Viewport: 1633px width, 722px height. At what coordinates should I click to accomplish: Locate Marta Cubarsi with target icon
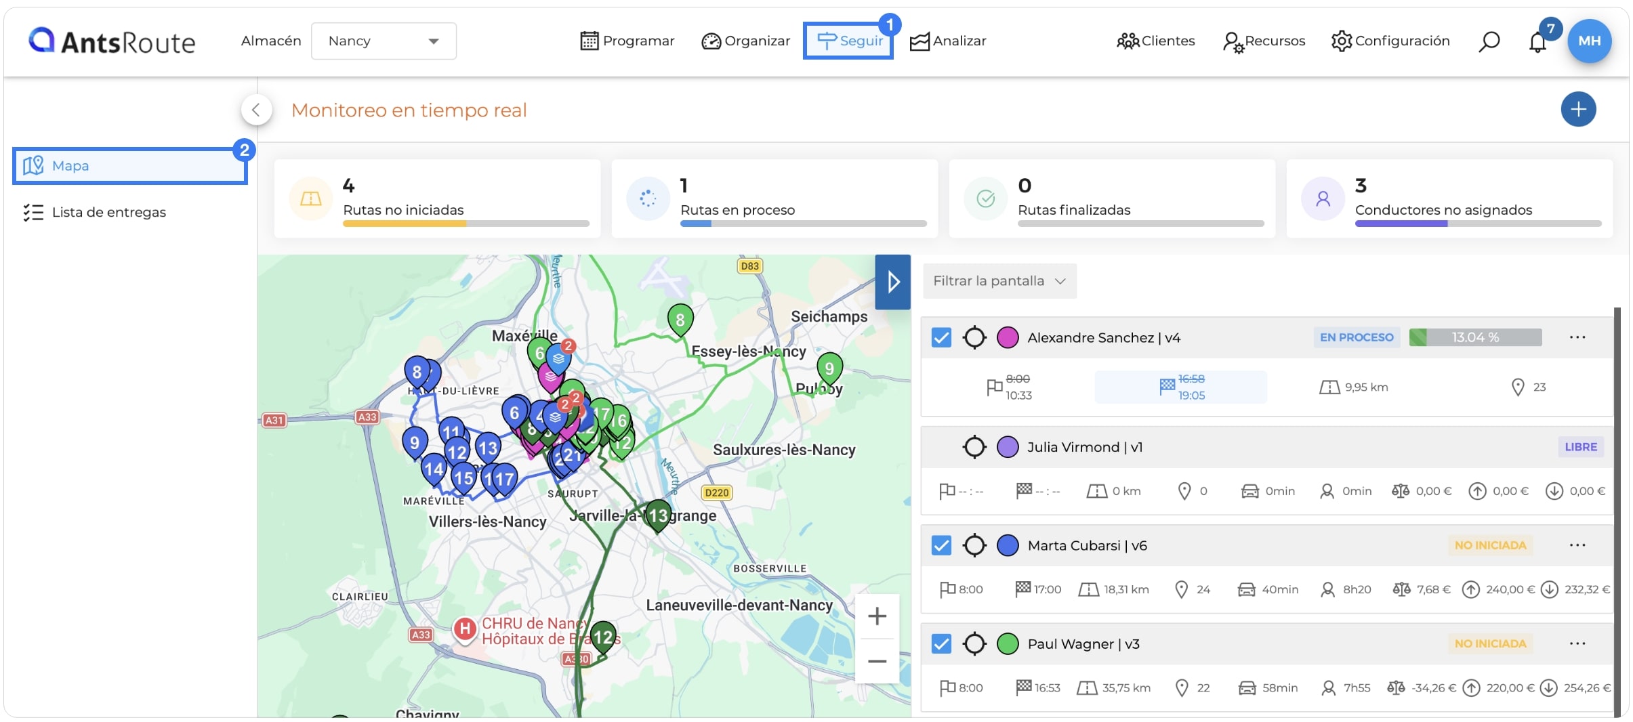click(x=974, y=545)
